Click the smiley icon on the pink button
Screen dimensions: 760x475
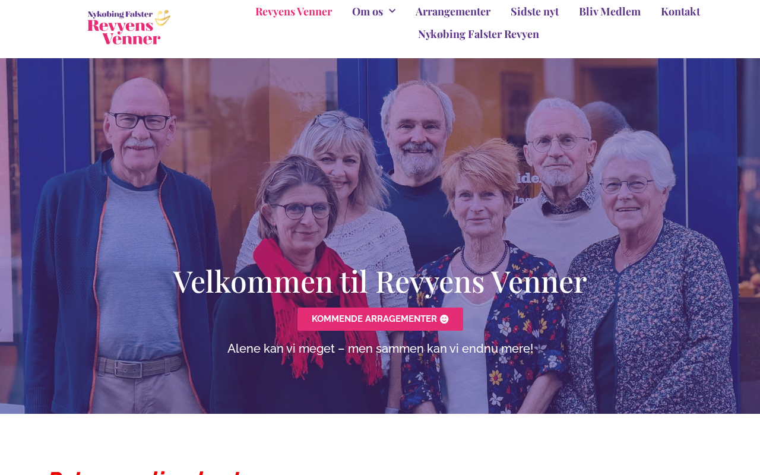click(444, 319)
